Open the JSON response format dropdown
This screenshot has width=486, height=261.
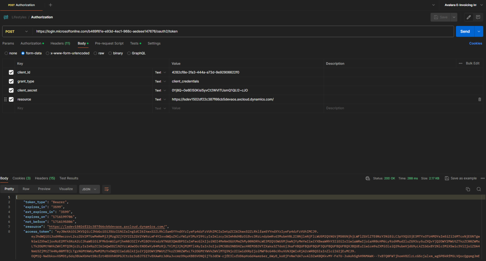89,189
